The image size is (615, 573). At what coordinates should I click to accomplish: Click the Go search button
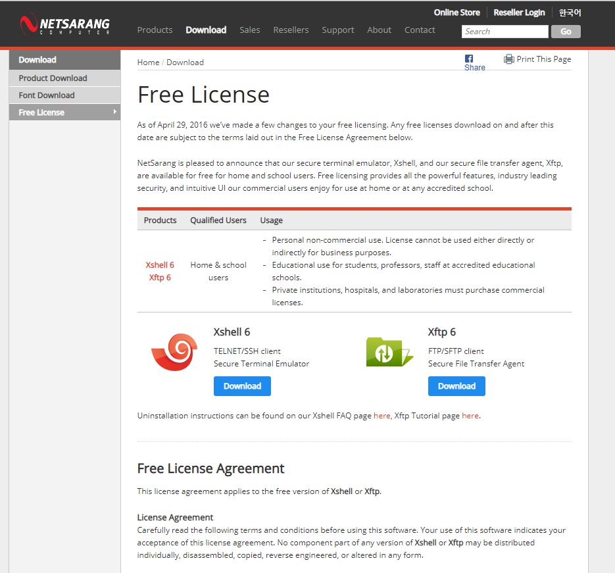coord(566,32)
